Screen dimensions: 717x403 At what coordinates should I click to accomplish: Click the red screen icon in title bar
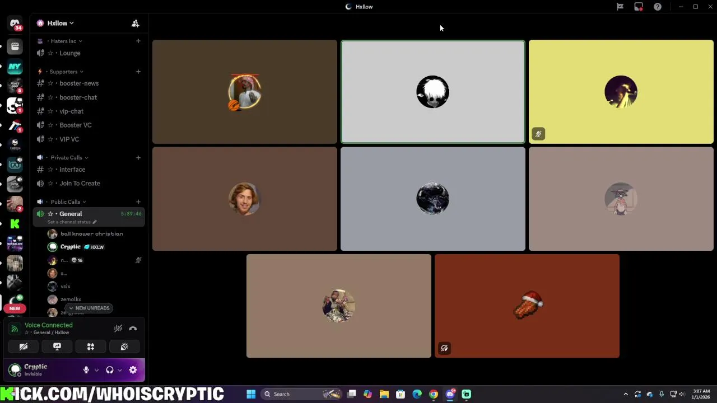639,7
